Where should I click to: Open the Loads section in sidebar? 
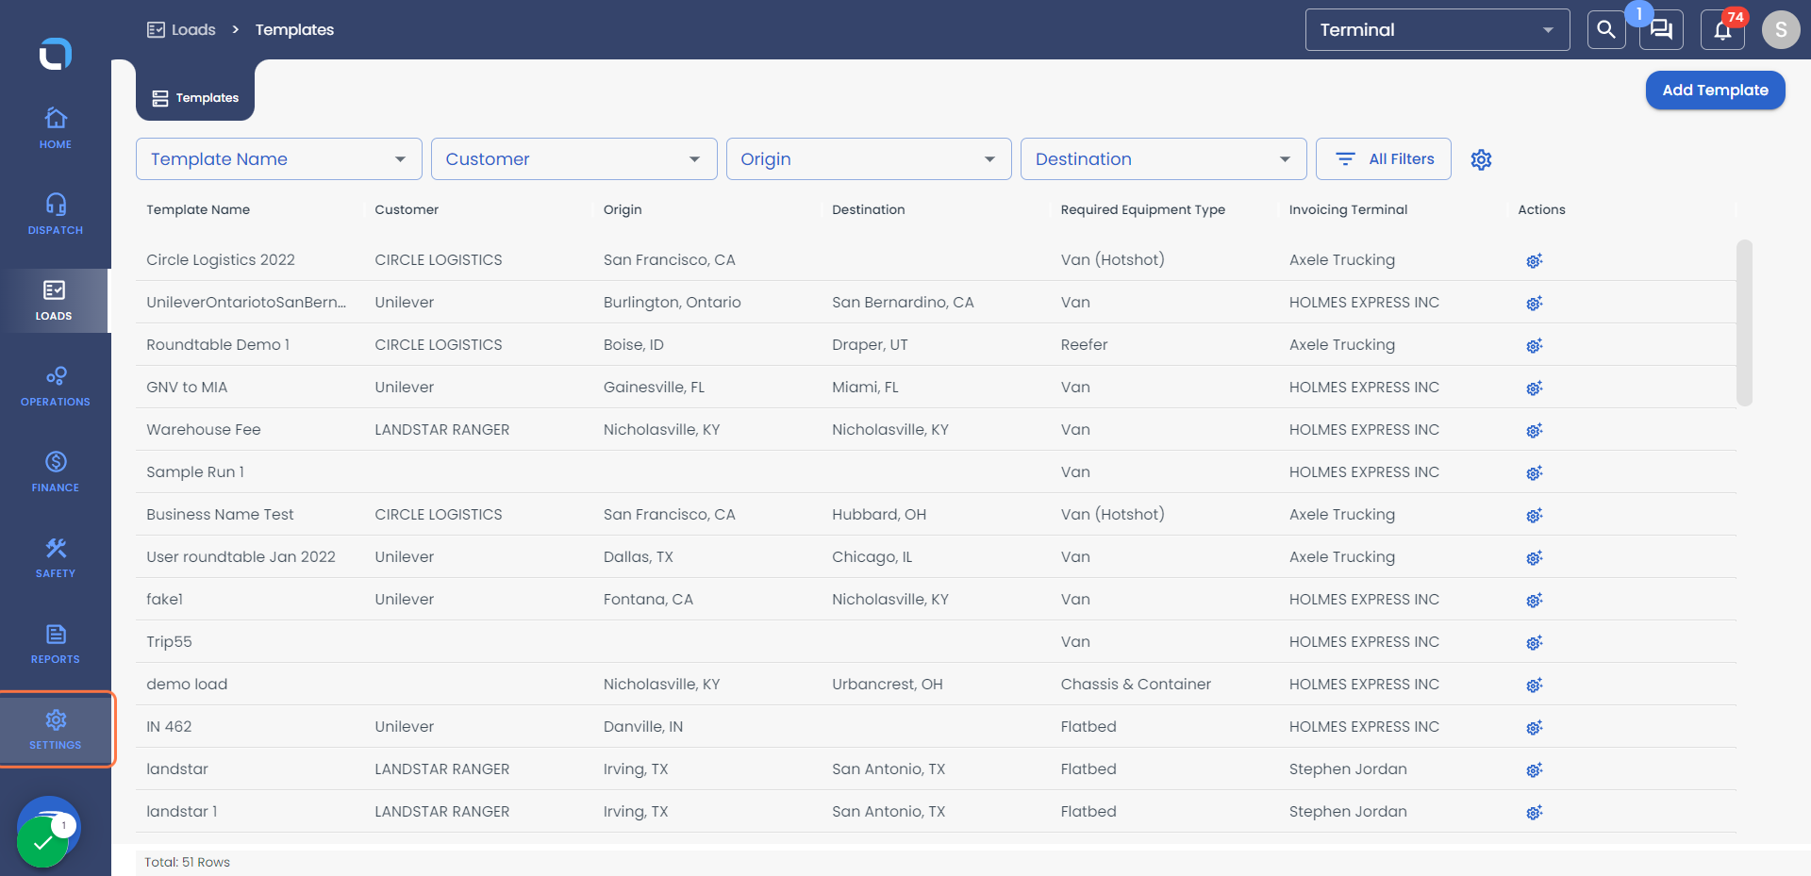pyautogui.click(x=54, y=301)
